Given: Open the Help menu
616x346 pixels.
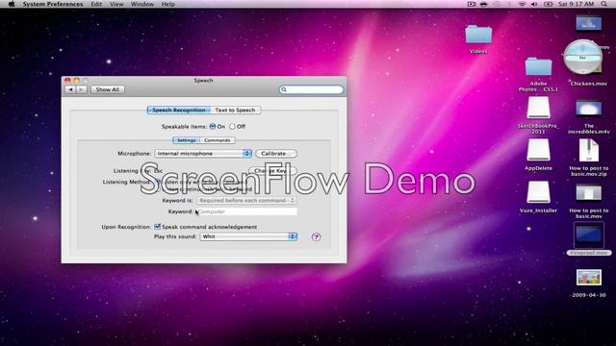Looking at the screenshot, I should (x=167, y=4).
